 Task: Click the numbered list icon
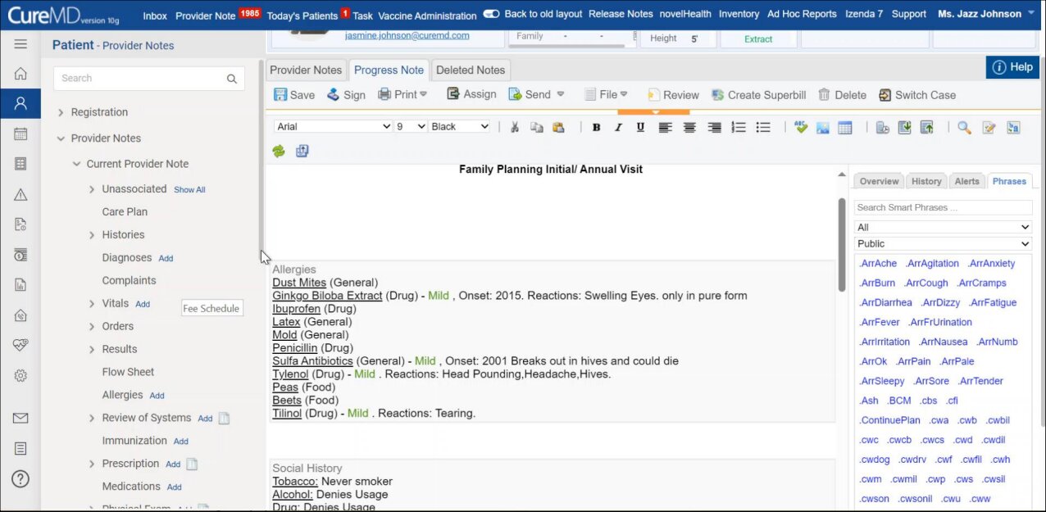739,127
